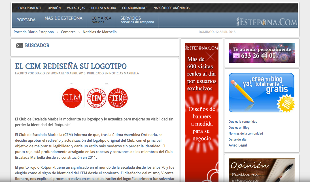Open the Vallas Fijas menu item
This screenshot has width=310, height=182.
76,8
